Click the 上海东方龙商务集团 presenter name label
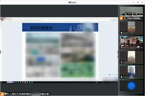 point(20,94)
